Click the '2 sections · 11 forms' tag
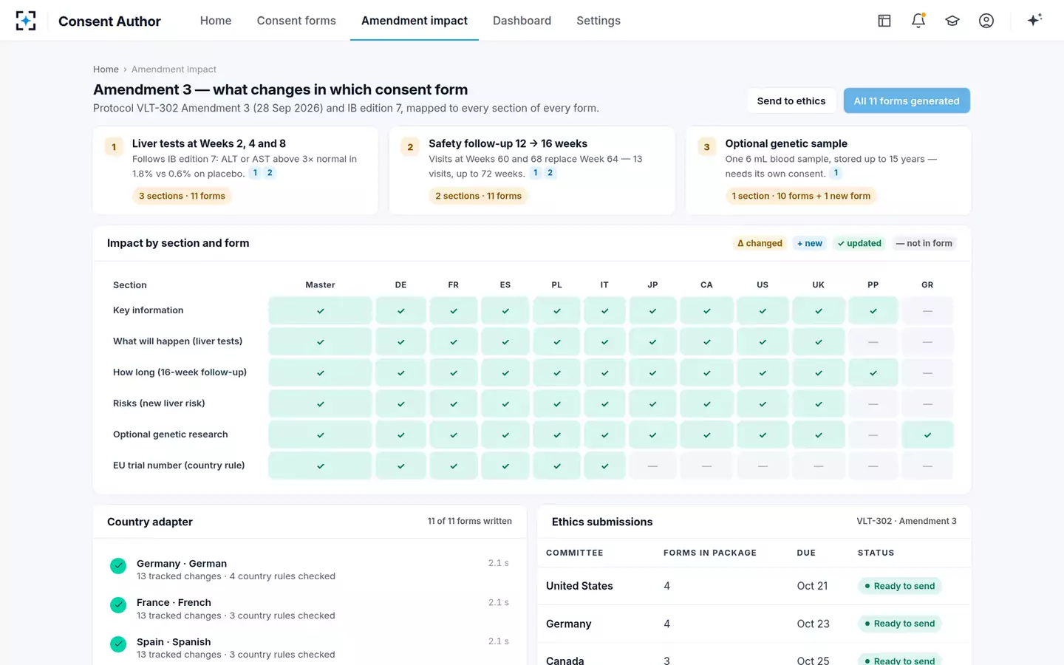Image resolution: width=1064 pixels, height=665 pixels. [478, 196]
